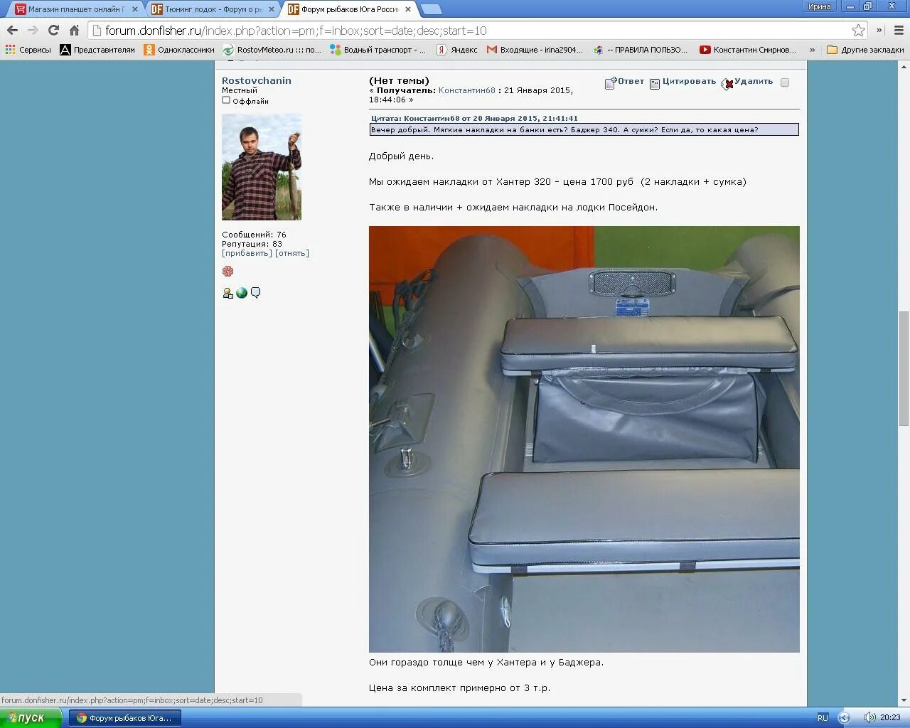Open the Windows пуск Start button

pyautogui.click(x=31, y=717)
